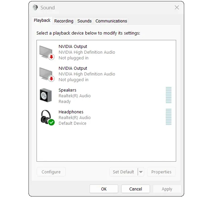Click the Set Default button

point(124,172)
